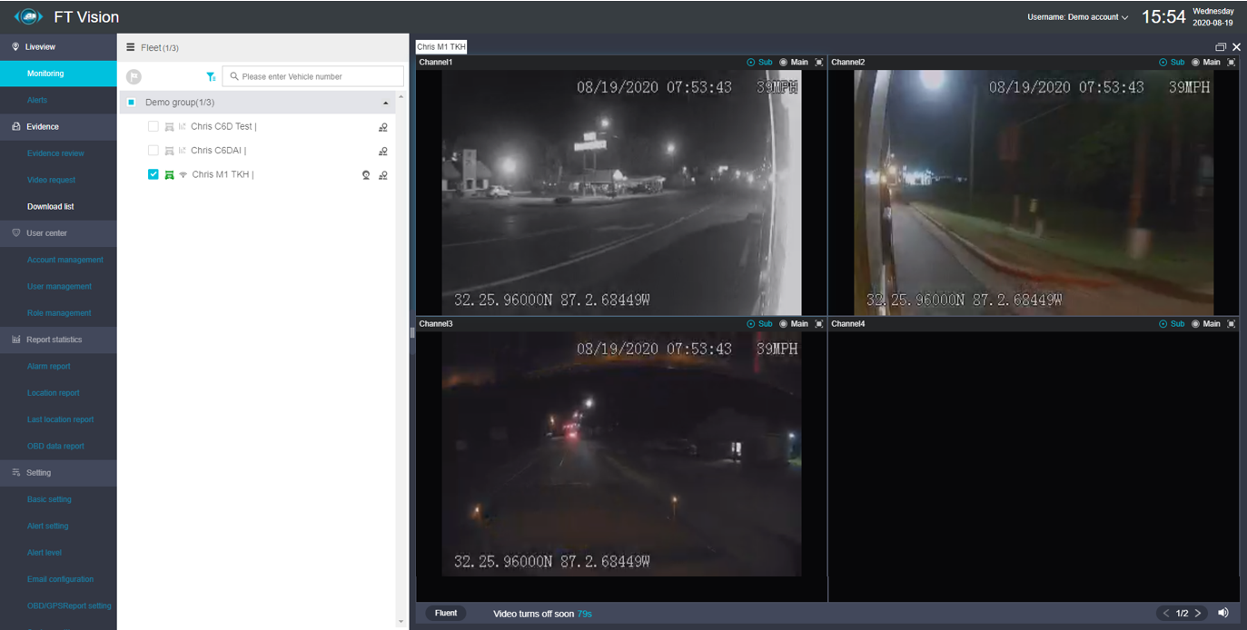The width and height of the screenshot is (1247, 630).
Task: Open the Alerts menu item
Action: 37,100
